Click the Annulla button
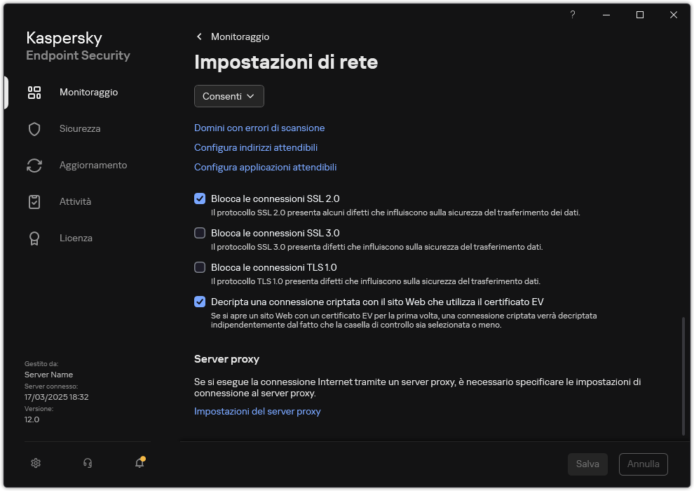 tap(643, 464)
